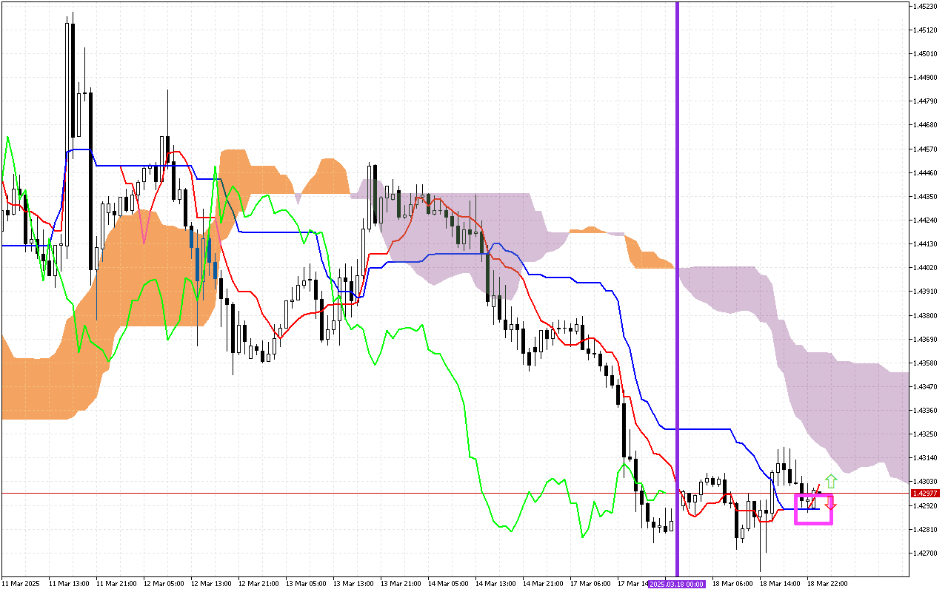
Task: Click the 12 Mar 13:00 time label
Action: click(210, 584)
